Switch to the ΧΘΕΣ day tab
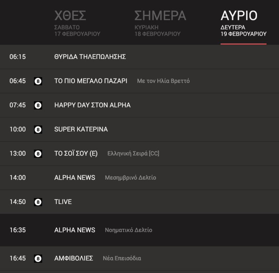The image size is (279, 273). 71,15
